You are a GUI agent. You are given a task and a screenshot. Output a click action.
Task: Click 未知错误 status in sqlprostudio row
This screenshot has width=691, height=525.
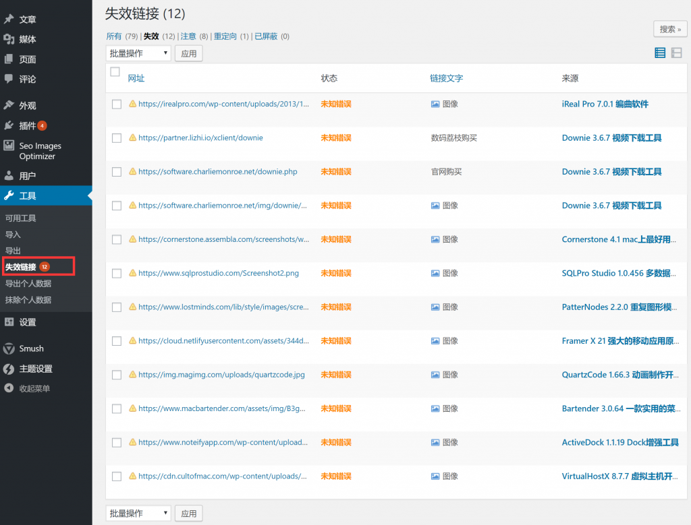[x=336, y=273]
